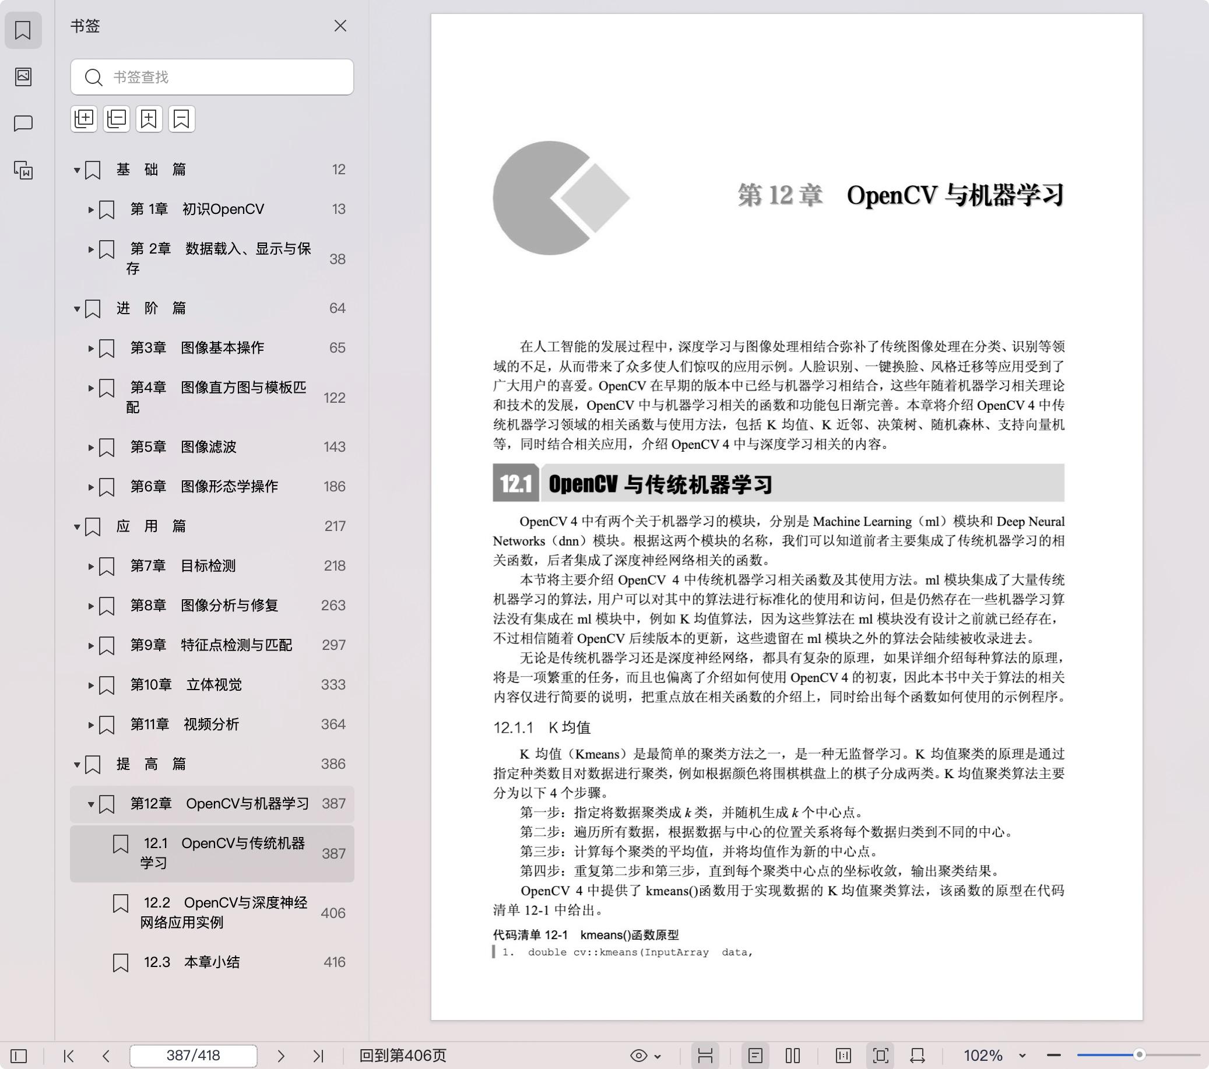Collapse the 进阶篇 bookmark group
The width and height of the screenshot is (1209, 1069).
77,309
